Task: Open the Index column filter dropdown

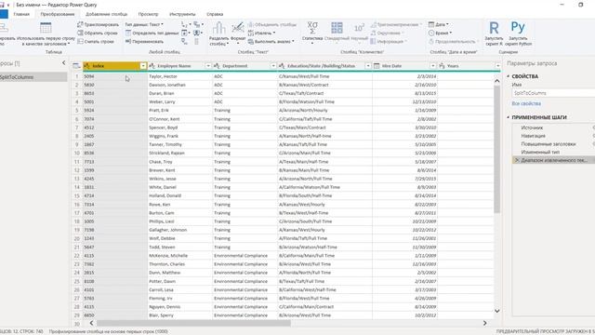Action: (x=143, y=66)
